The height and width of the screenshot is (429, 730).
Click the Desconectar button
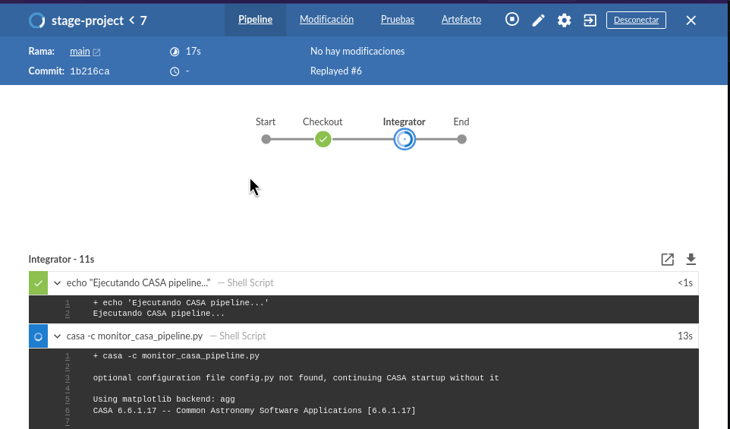[635, 20]
